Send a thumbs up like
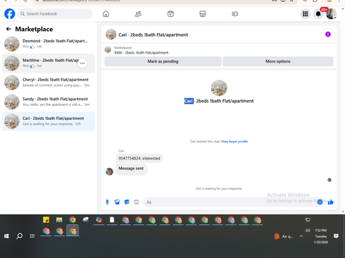This screenshot has height=258, width=345. pyautogui.click(x=331, y=202)
